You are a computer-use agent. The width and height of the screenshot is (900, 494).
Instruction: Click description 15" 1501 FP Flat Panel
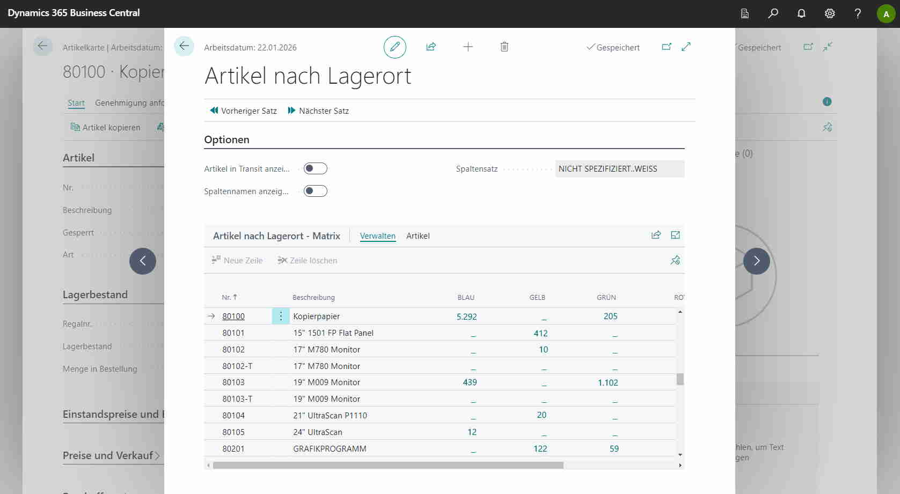(x=333, y=333)
